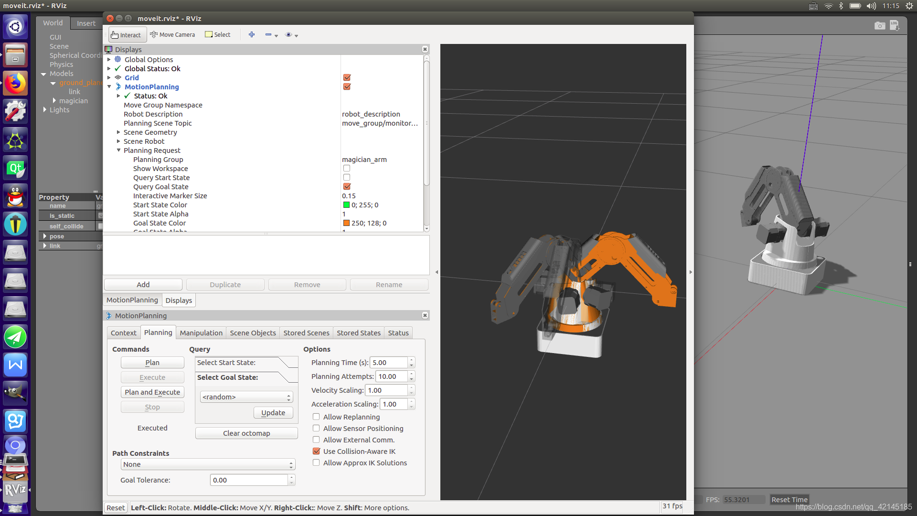Select the Interact tool

tap(126, 35)
